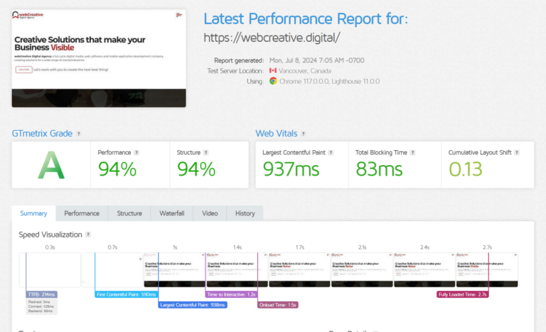The width and height of the screenshot is (546, 332).
Task: Open the Video tab
Action: click(210, 213)
